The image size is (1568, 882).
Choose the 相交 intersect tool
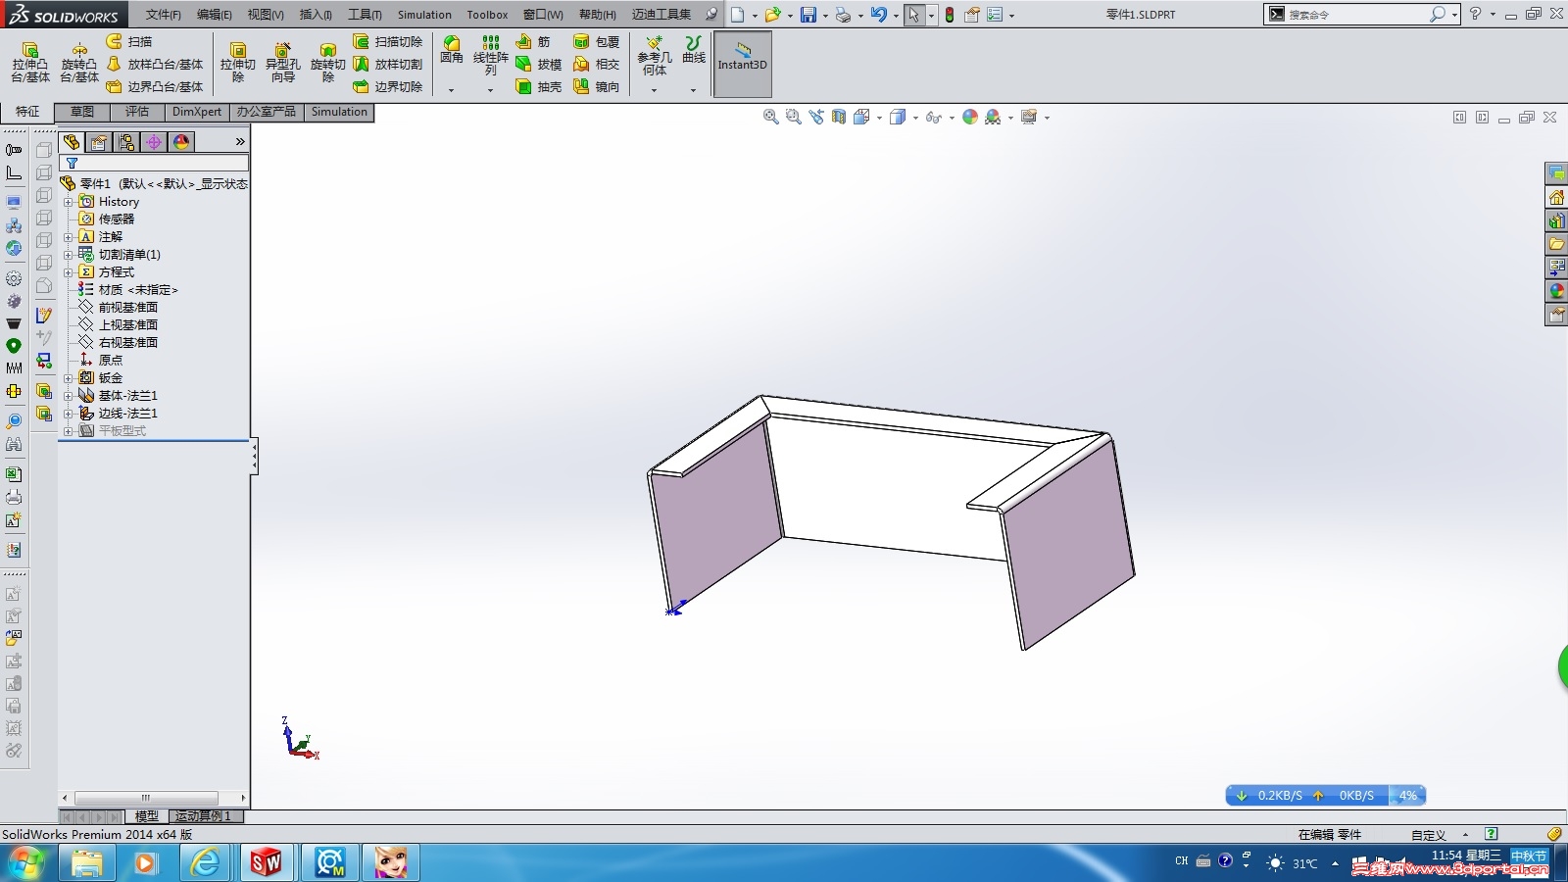point(597,64)
